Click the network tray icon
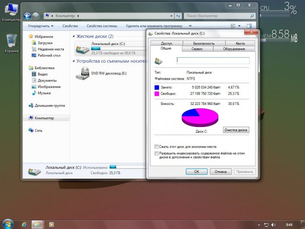This screenshot has height=229, width=305. point(266,225)
